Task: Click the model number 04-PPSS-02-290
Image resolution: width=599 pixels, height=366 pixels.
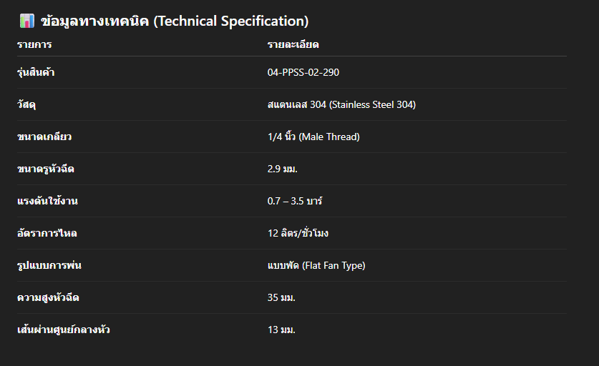Action: point(308,72)
